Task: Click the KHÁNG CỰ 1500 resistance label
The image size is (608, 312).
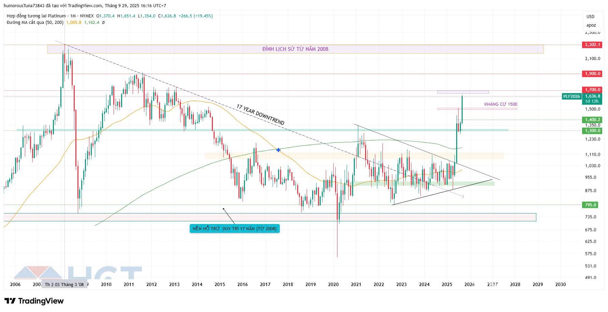Action: click(501, 104)
